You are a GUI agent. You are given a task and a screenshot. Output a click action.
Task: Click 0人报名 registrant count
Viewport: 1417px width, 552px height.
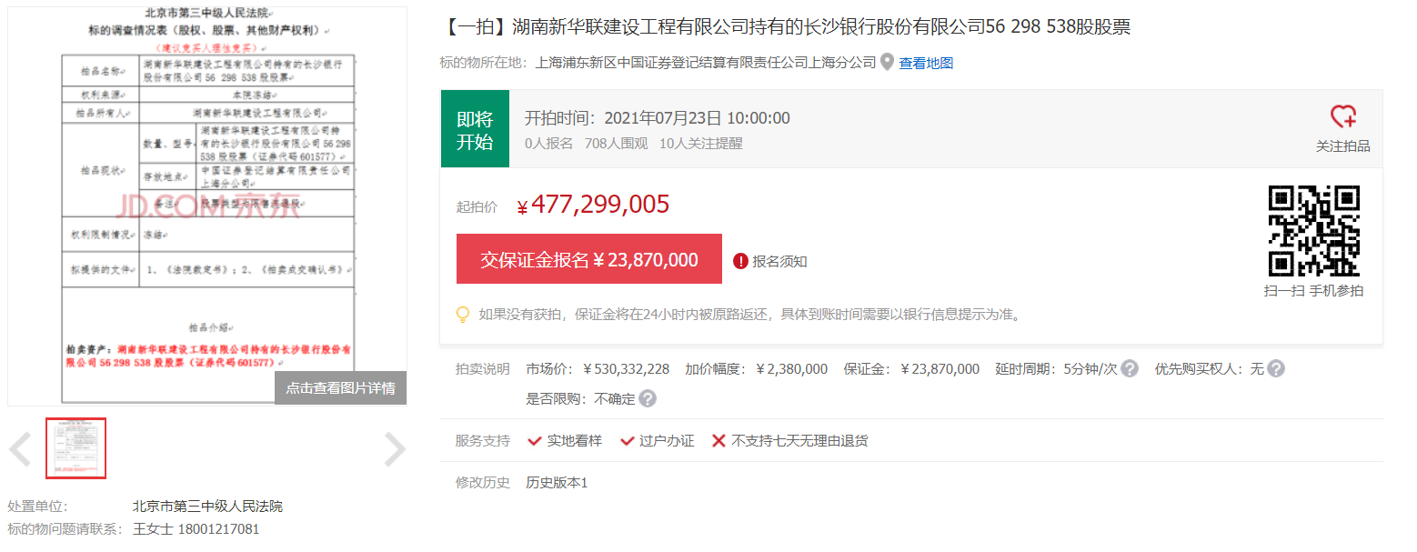pos(549,144)
